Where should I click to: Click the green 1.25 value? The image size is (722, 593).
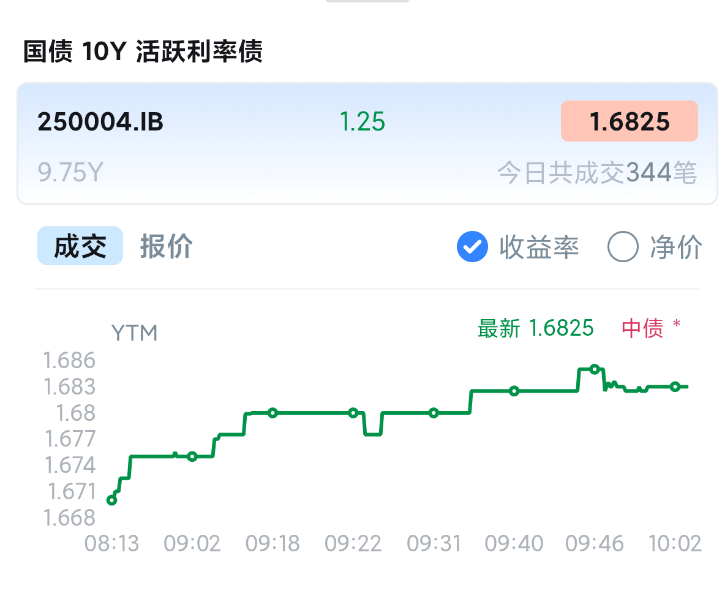tap(363, 122)
